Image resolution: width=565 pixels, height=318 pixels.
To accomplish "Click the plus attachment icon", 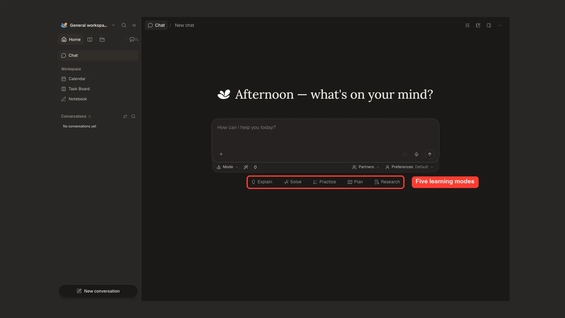I will tap(221, 154).
